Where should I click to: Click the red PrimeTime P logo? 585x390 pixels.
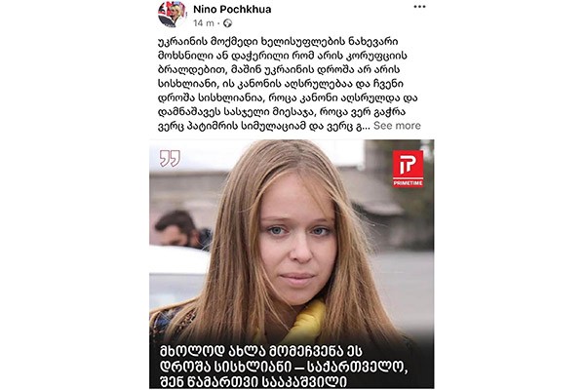tap(408, 165)
